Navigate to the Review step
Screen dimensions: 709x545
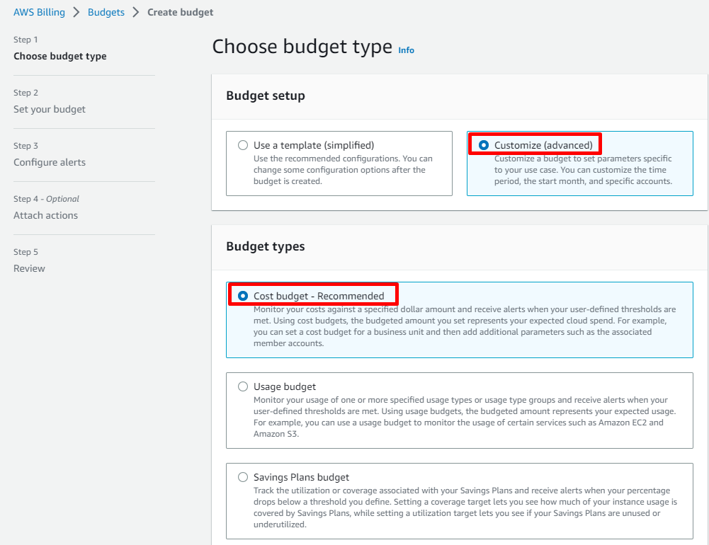pos(29,268)
